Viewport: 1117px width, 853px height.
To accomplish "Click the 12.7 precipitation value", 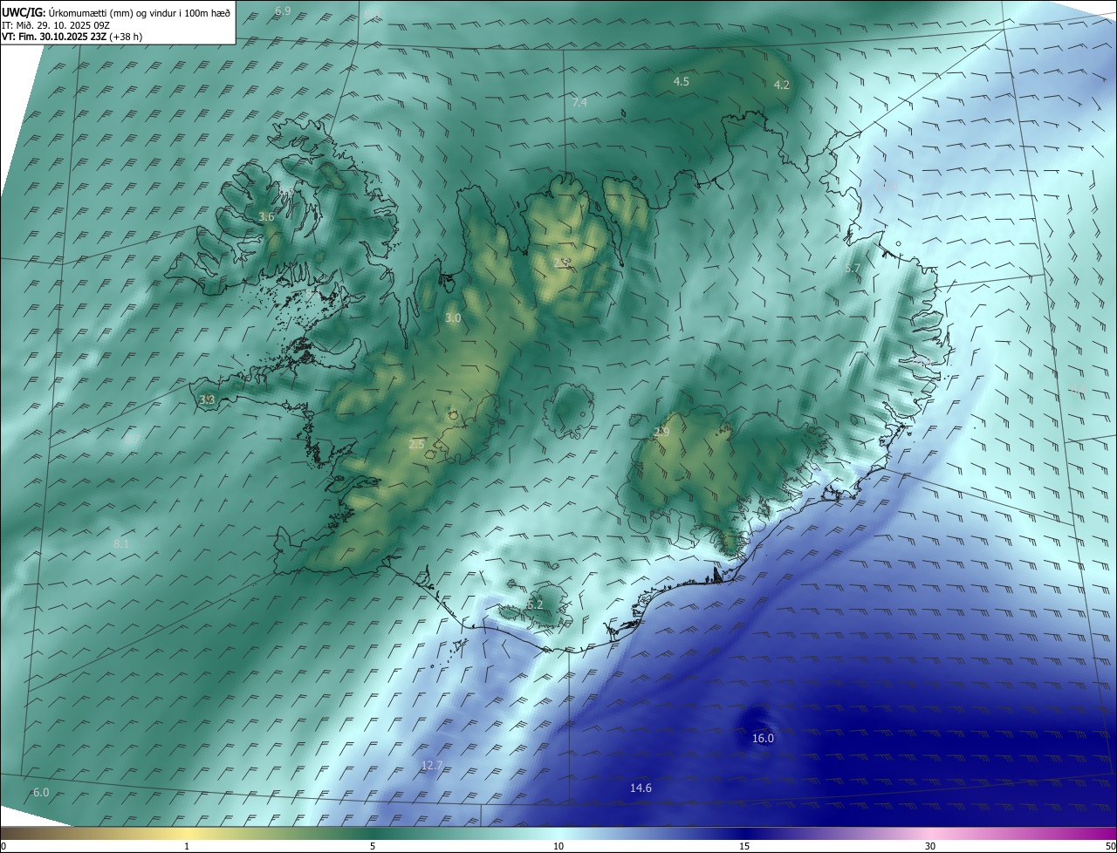I will [432, 766].
